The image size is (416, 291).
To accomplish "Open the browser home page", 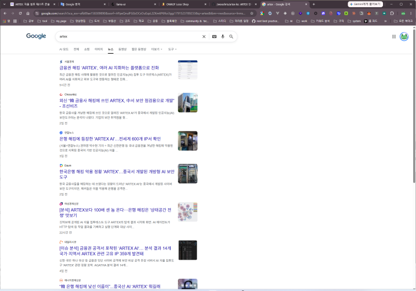I will pyautogui.click(x=28, y=13).
